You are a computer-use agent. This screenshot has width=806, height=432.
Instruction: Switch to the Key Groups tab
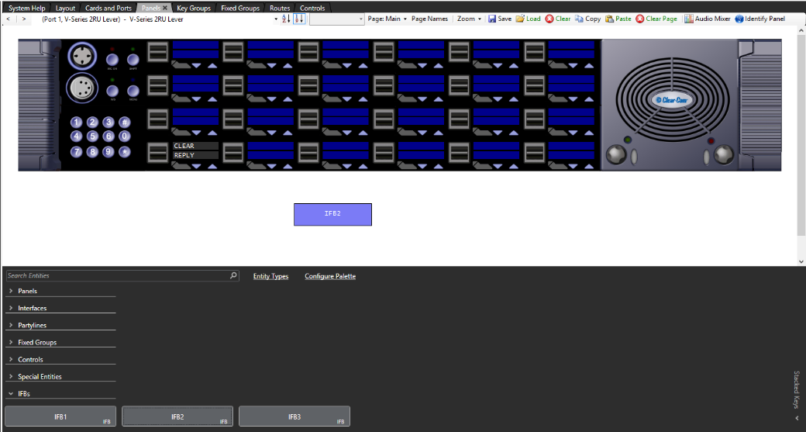pyautogui.click(x=193, y=8)
